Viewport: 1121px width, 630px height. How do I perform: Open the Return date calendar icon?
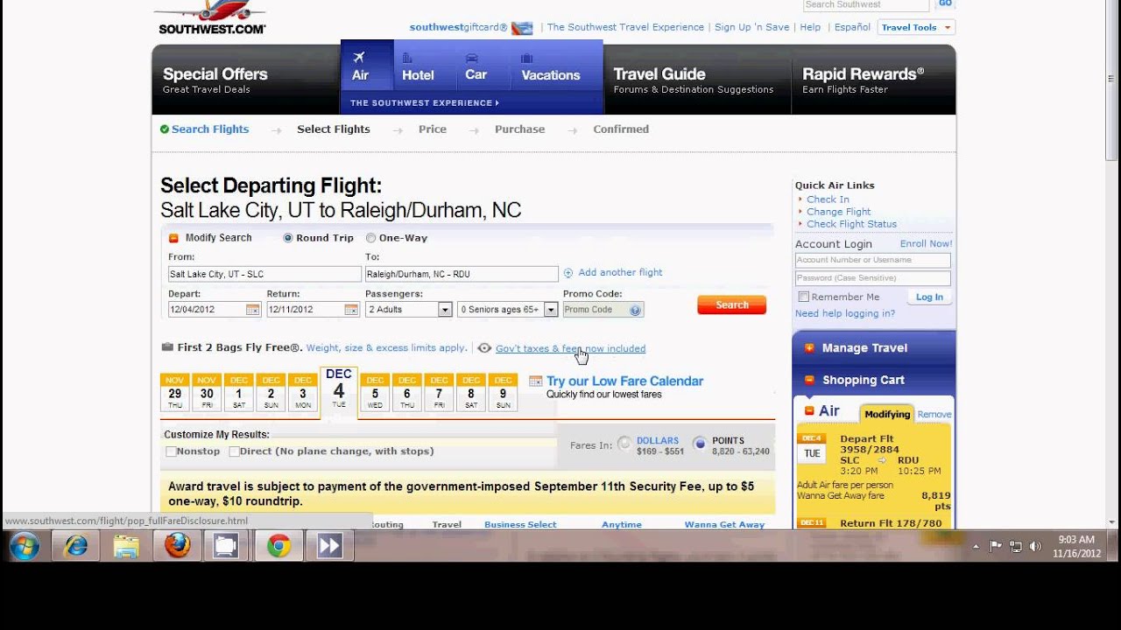click(x=351, y=310)
